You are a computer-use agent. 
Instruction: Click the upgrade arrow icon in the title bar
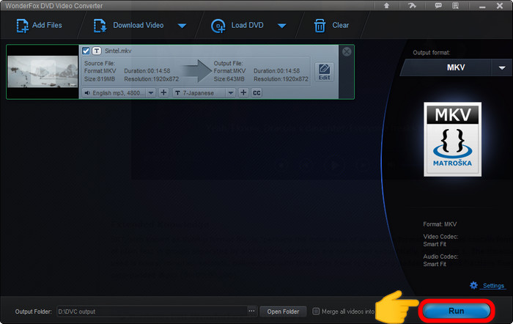click(387, 6)
